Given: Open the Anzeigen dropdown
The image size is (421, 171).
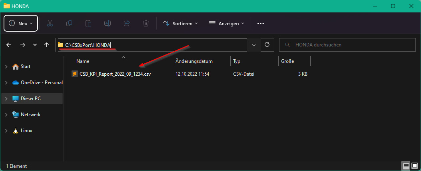Looking at the screenshot, I should [227, 23].
